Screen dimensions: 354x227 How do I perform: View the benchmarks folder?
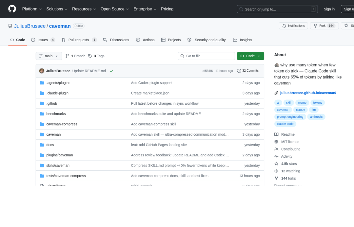point(56,113)
